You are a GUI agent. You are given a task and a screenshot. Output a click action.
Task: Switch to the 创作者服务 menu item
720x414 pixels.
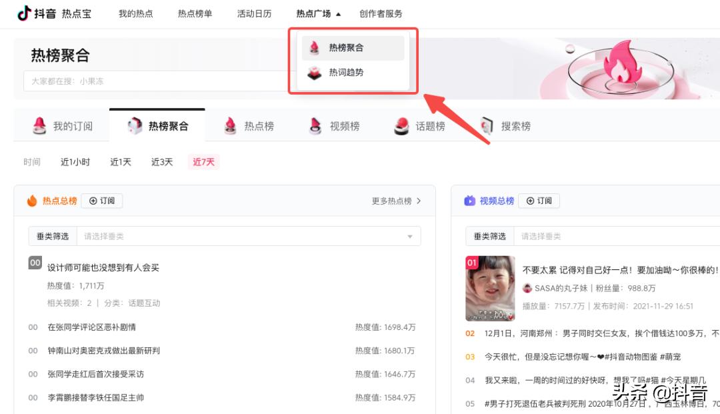tap(381, 13)
